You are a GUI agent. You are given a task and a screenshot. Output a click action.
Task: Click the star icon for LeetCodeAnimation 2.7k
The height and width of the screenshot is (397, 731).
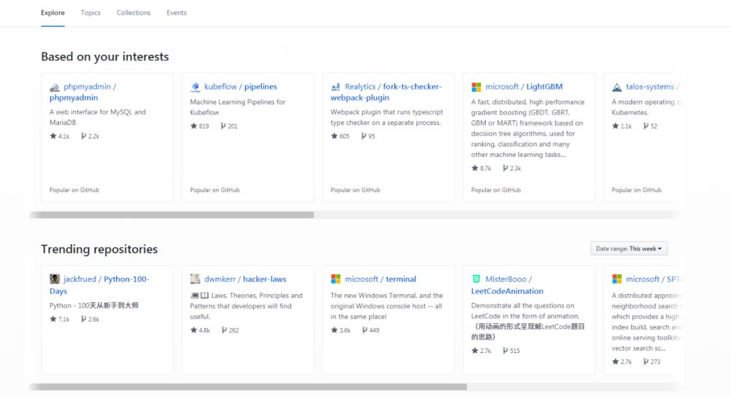click(x=474, y=350)
